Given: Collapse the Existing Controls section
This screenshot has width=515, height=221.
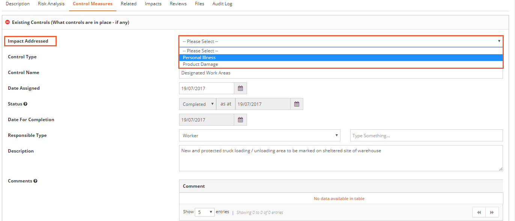Looking at the screenshot, I should (x=7, y=22).
